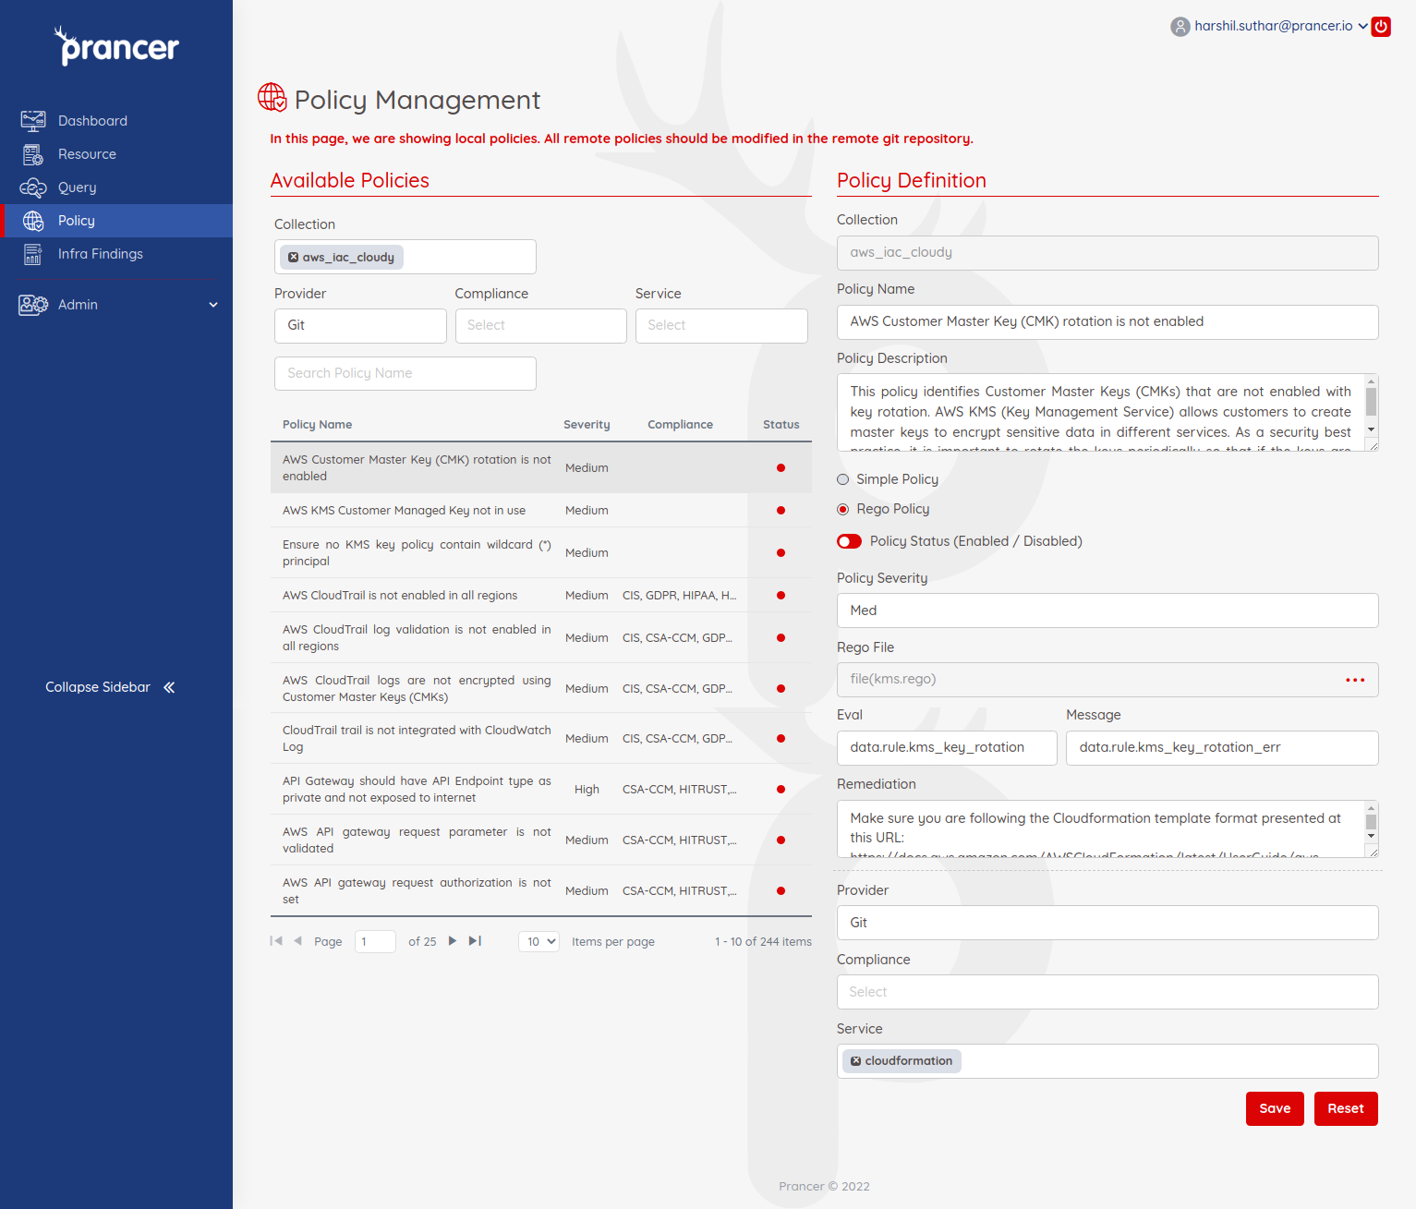Save the policy definition
1416x1209 pixels.
point(1275,1109)
